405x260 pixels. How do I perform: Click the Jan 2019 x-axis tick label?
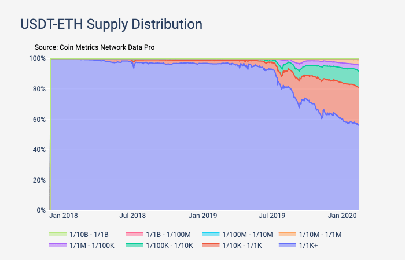(x=203, y=216)
